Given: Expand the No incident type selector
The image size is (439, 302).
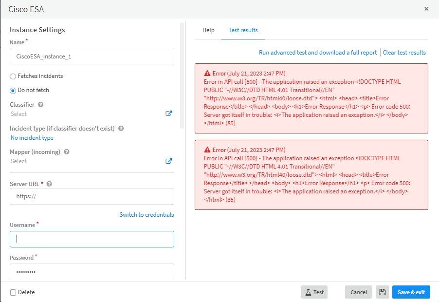Looking at the screenshot, I should [32, 138].
